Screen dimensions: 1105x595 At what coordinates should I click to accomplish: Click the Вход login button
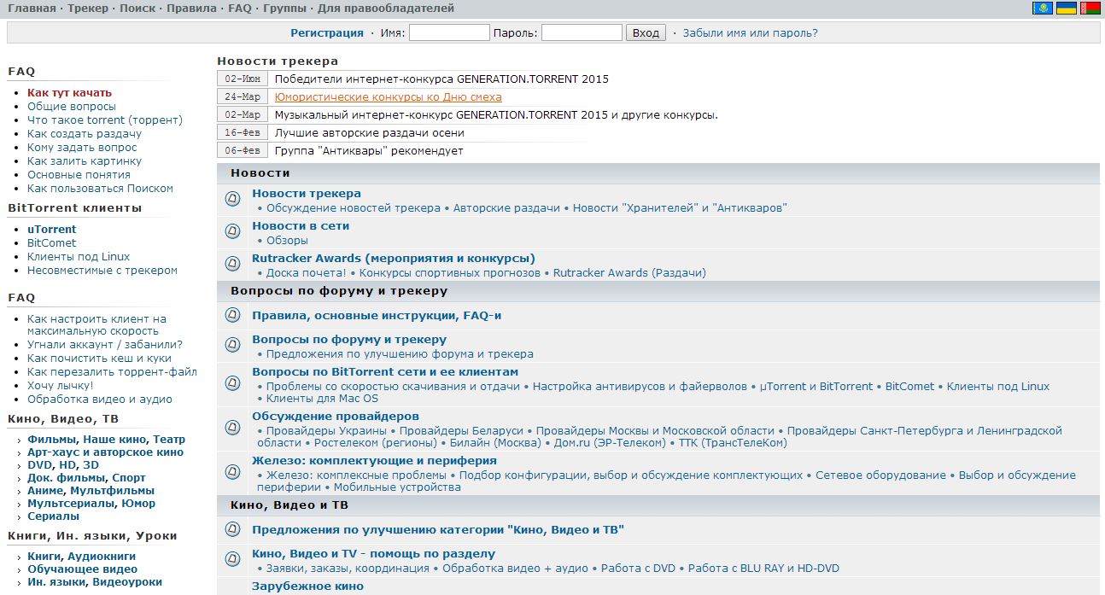[646, 32]
